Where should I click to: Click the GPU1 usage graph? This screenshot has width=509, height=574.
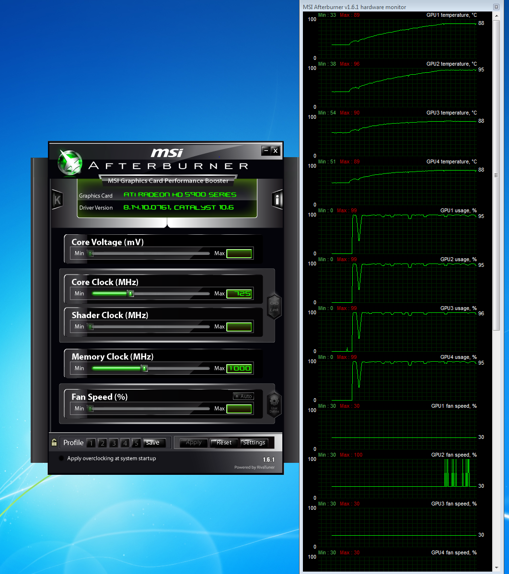pyautogui.click(x=397, y=234)
